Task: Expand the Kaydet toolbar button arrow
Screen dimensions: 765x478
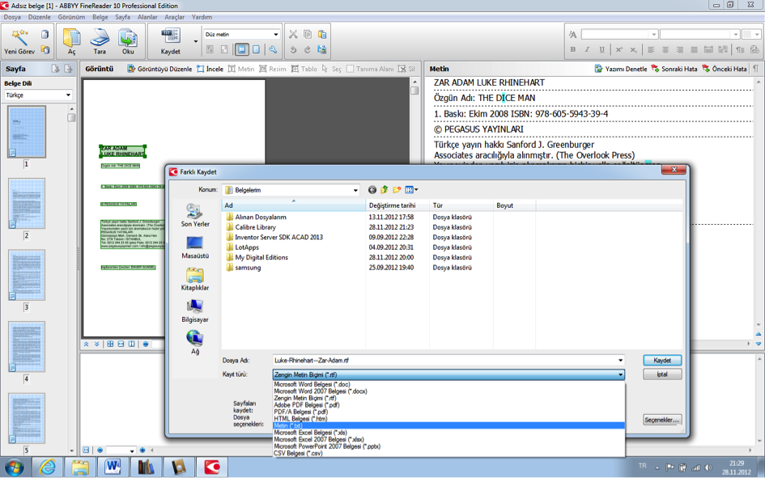Action: (x=196, y=41)
